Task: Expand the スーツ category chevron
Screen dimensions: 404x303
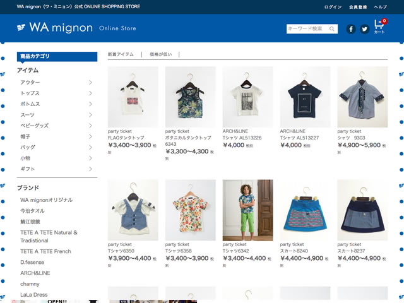Action: coord(90,115)
